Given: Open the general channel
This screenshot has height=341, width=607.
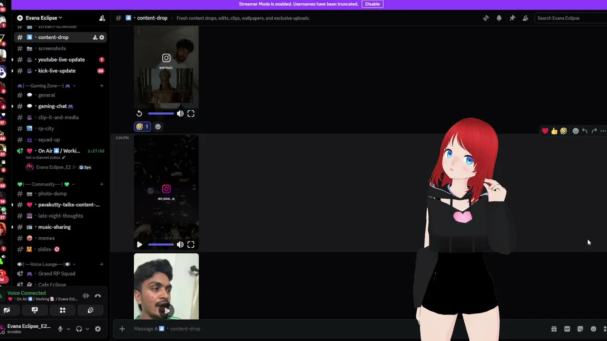Looking at the screenshot, I should point(46,95).
